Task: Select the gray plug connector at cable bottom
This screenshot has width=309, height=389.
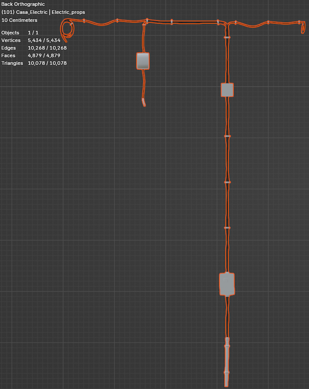Action: coord(227,358)
